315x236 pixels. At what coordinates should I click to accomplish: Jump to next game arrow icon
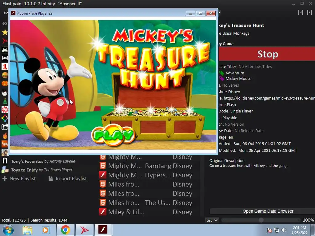point(309,12)
